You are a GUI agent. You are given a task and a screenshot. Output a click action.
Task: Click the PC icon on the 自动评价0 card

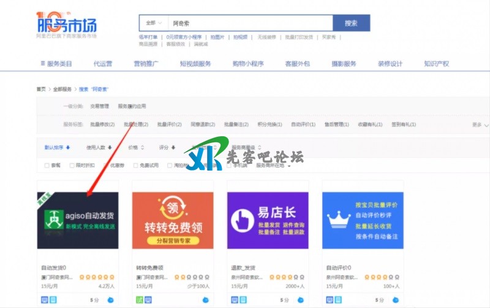tap(330, 300)
